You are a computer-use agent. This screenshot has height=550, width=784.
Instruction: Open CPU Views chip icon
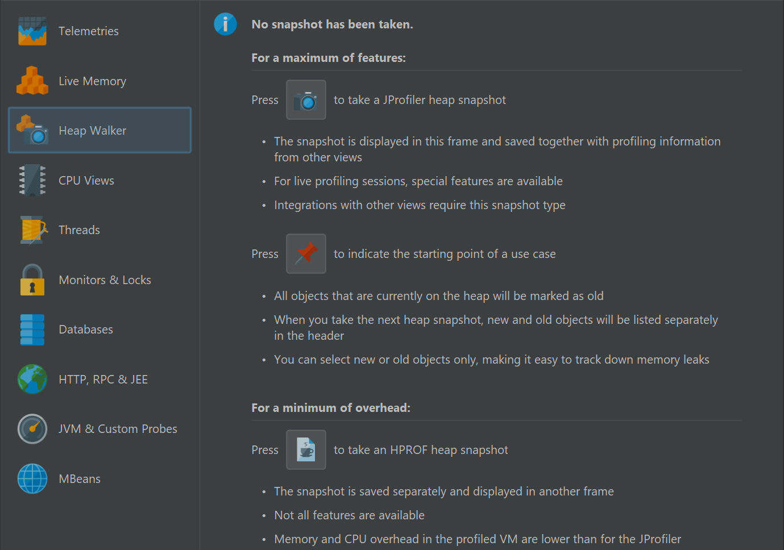point(32,180)
